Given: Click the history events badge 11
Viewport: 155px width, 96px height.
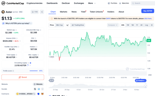Looking at the screenshot, I should [51, 80].
